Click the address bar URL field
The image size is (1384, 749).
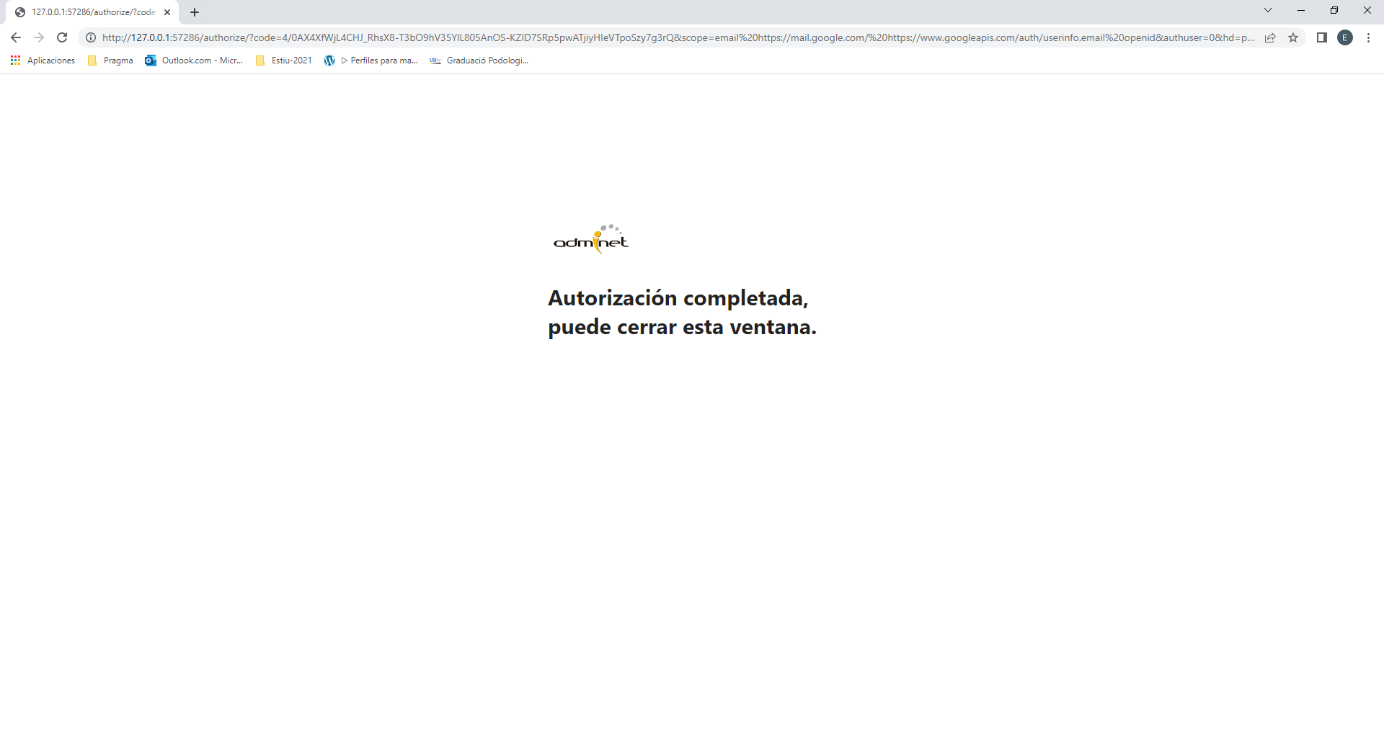pyautogui.click(x=678, y=37)
